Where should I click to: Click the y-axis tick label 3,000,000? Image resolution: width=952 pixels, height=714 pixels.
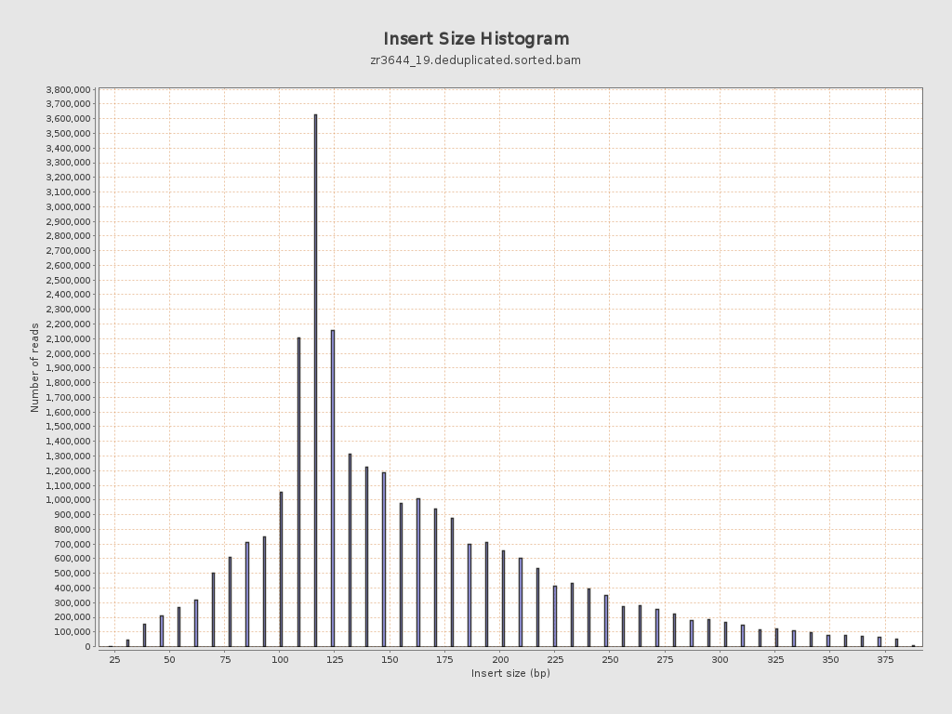69,207
